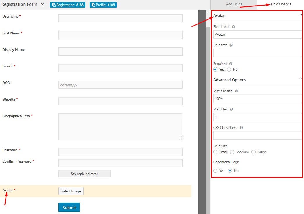Image resolution: width=304 pixels, height=214 pixels.
Task: Click the Password input field
Action: pyautogui.click(x=120, y=152)
